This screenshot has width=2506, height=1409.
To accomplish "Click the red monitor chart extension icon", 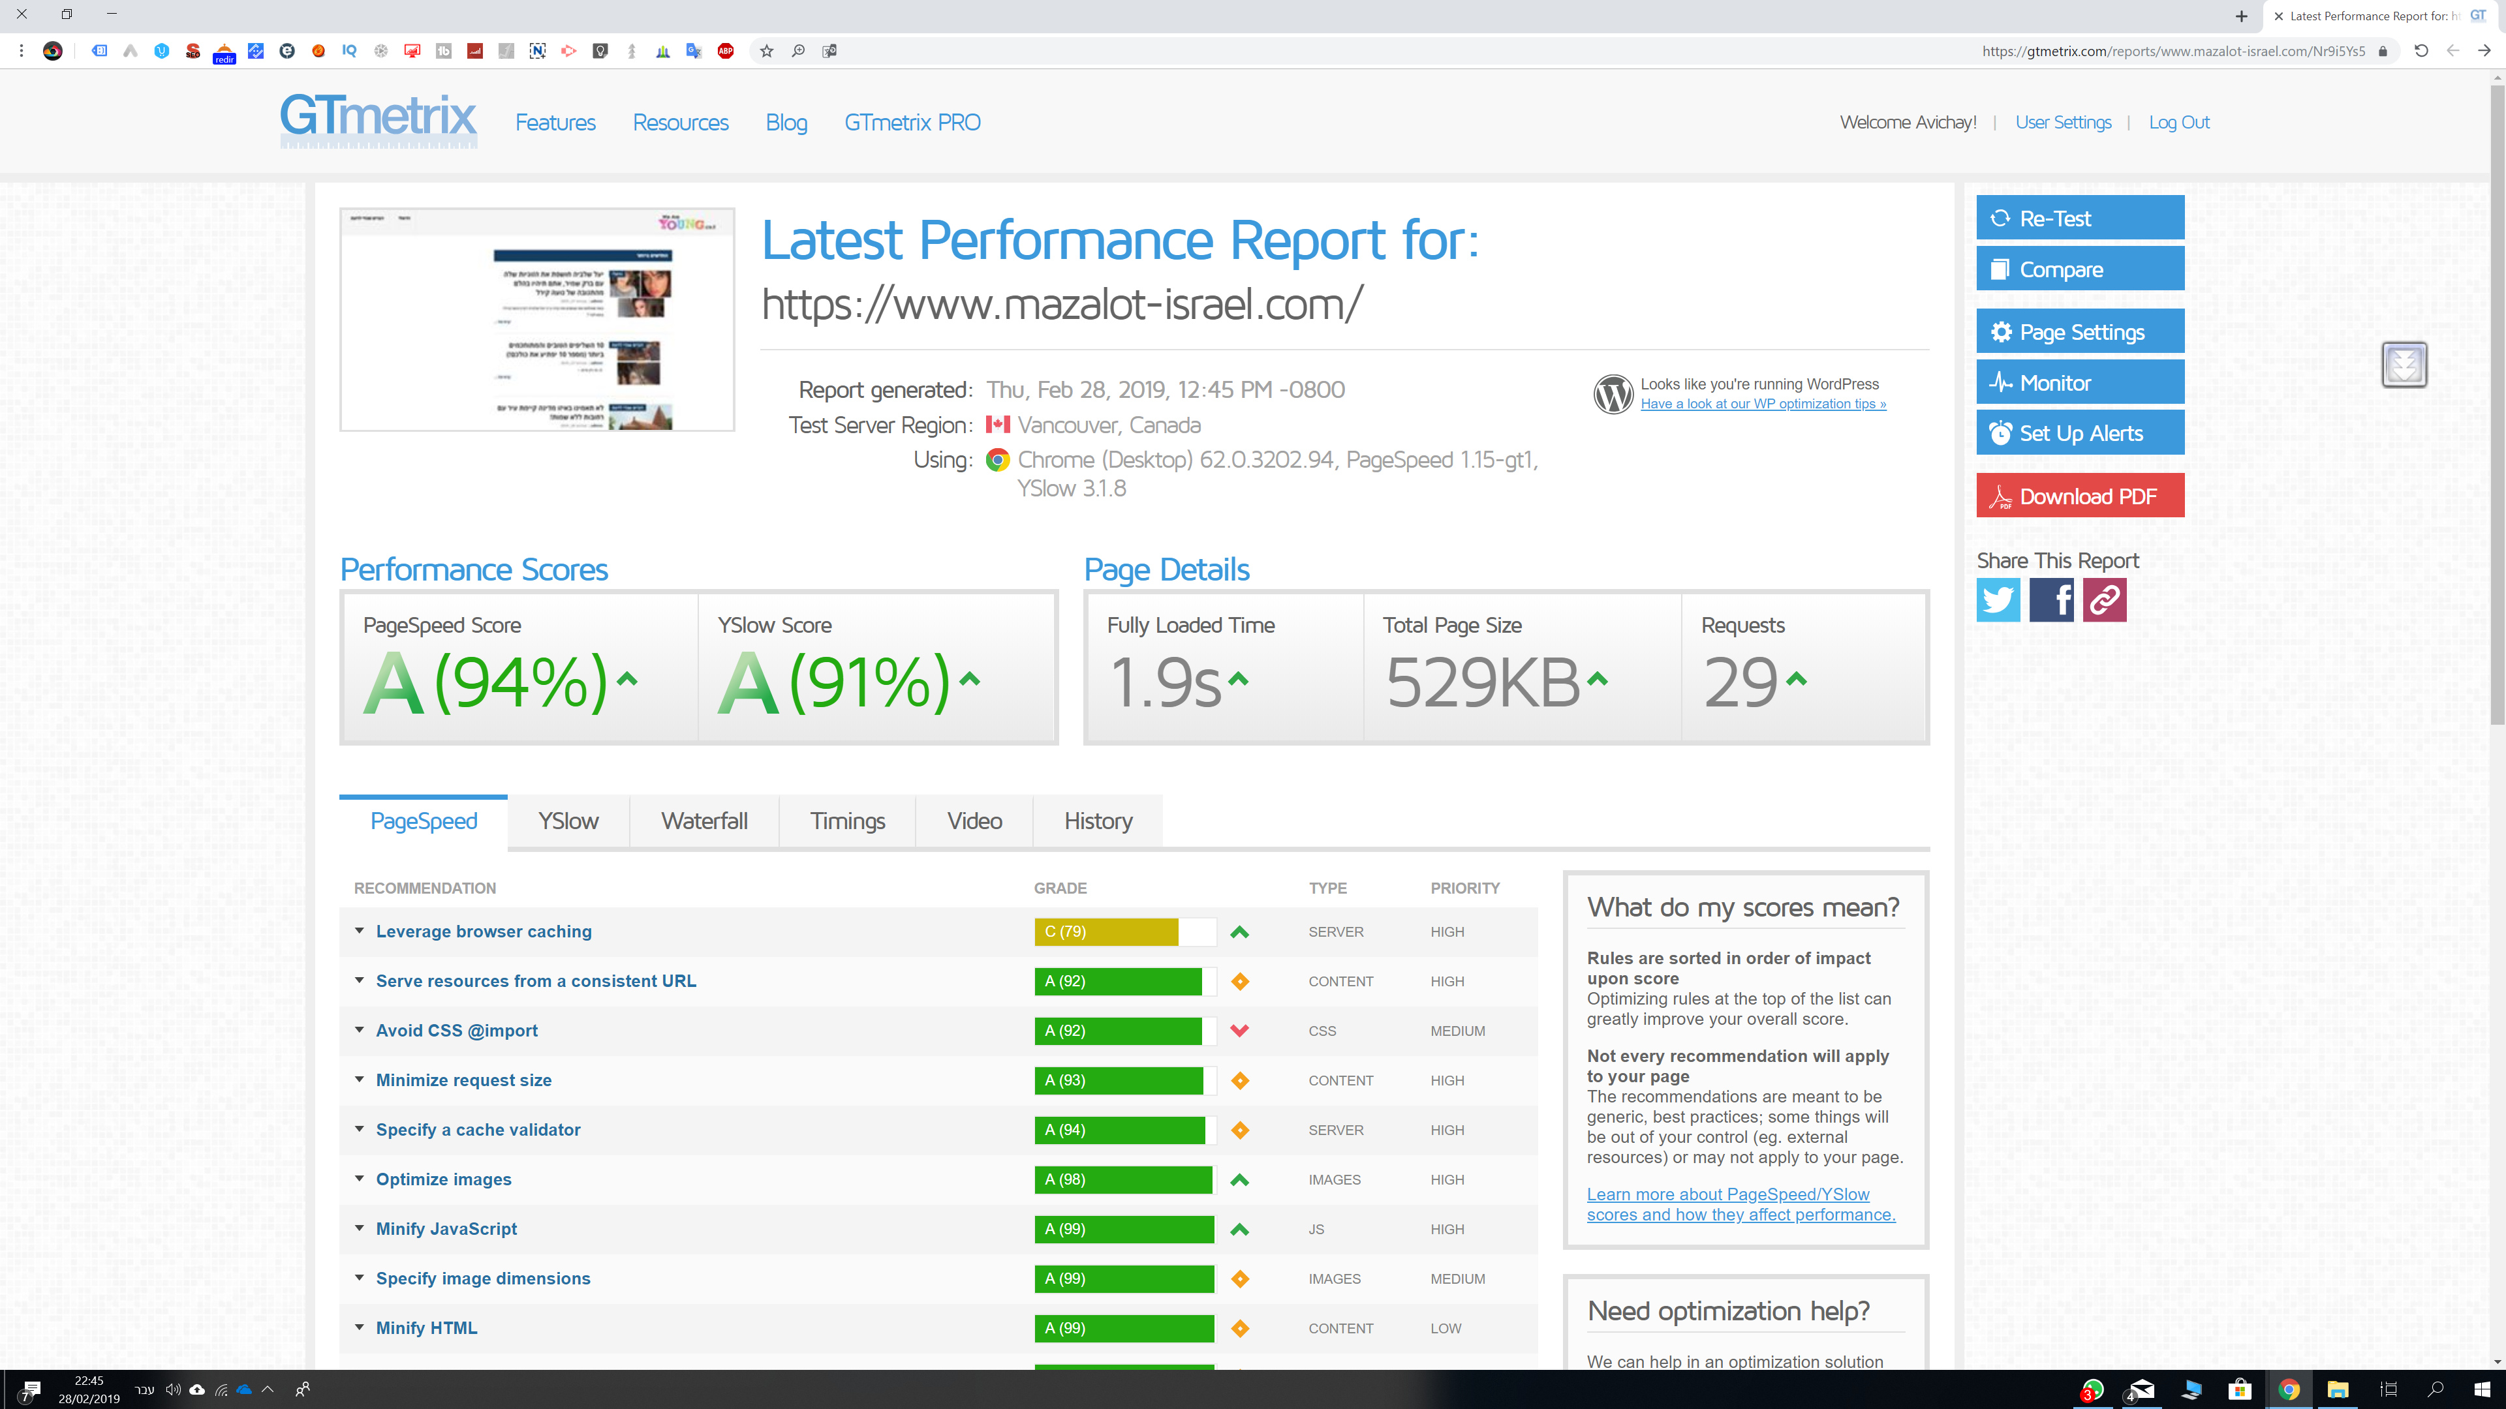I will (x=412, y=52).
